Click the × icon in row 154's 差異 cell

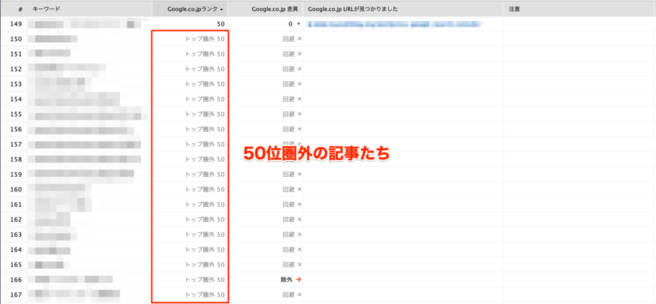[x=299, y=99]
